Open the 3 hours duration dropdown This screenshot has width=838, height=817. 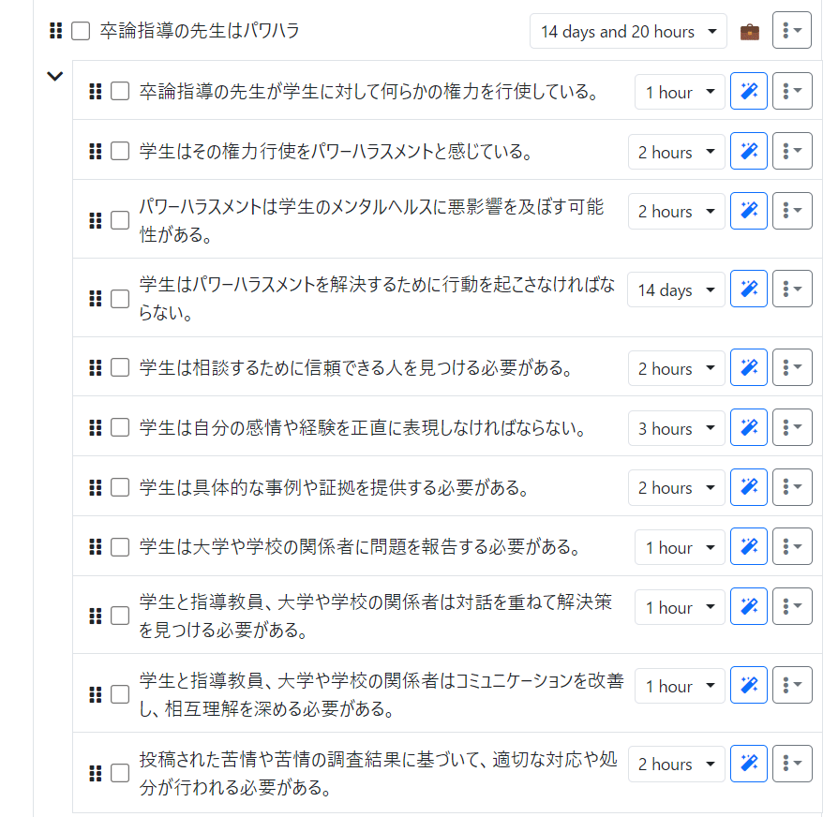676,428
